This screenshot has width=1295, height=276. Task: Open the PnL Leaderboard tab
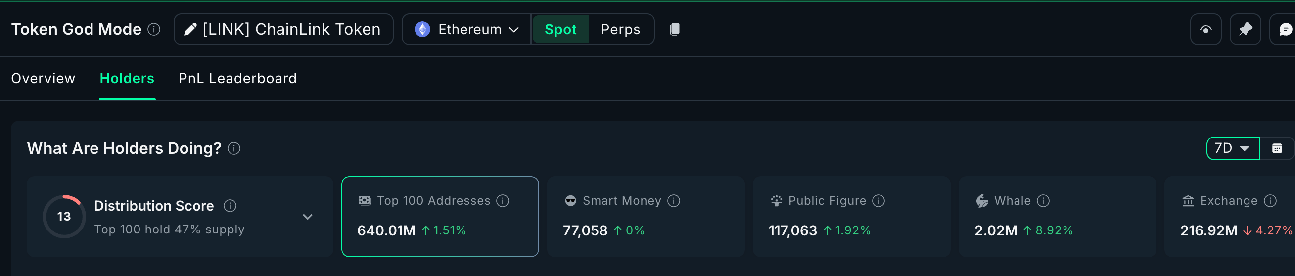(237, 79)
